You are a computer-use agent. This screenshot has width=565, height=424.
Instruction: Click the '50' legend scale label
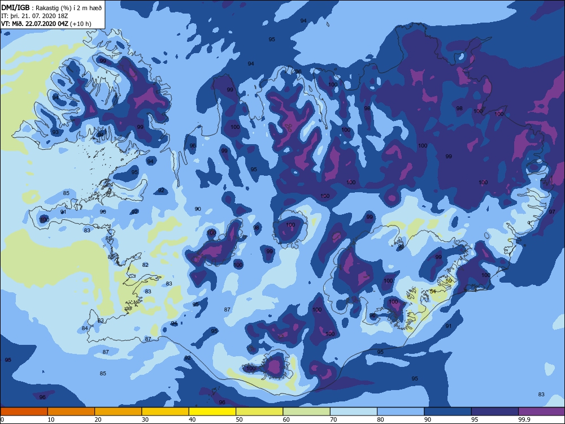pyautogui.click(x=239, y=419)
